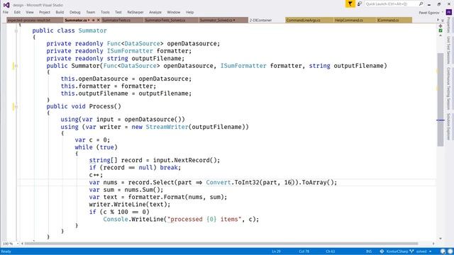Collapse the Summator constructor region
Screen dimensions: 454x255
tap(16, 66)
